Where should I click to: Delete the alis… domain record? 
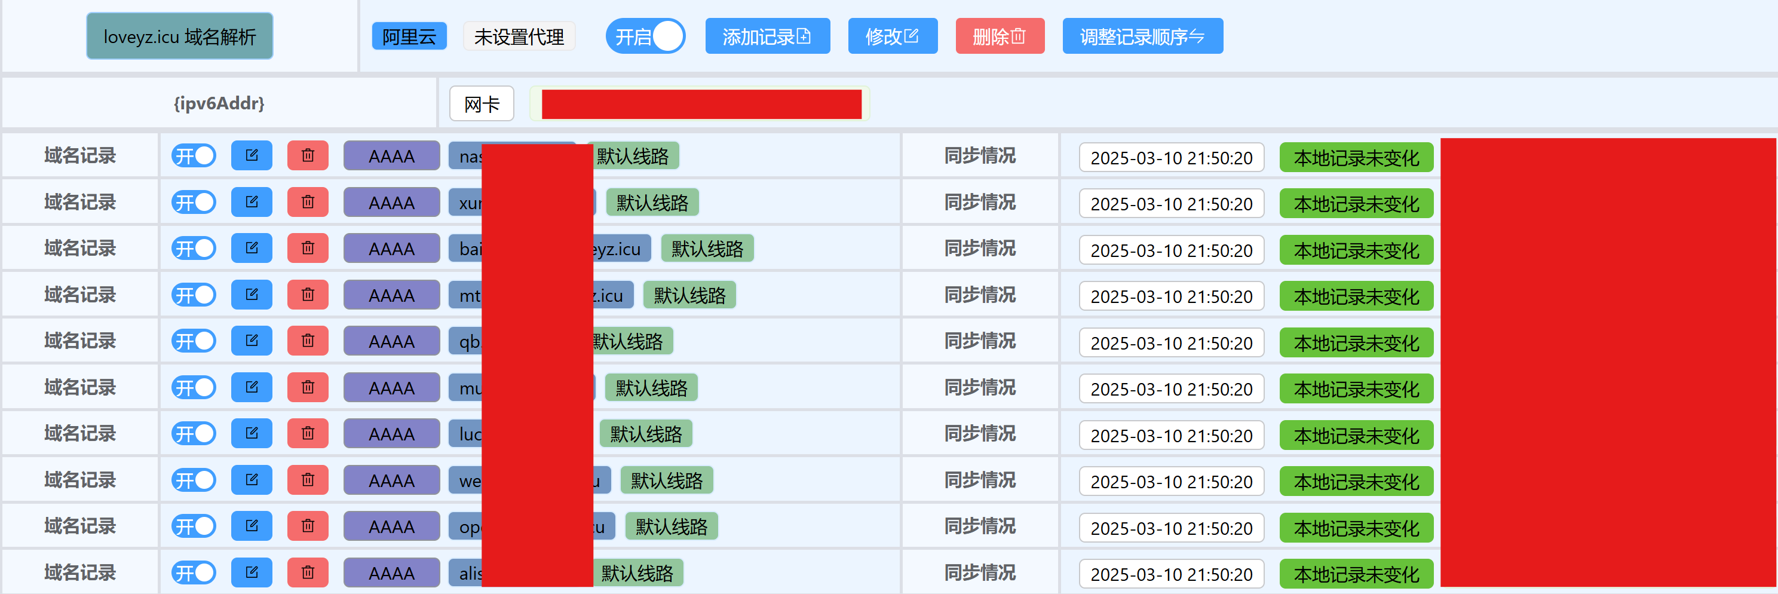click(x=308, y=572)
